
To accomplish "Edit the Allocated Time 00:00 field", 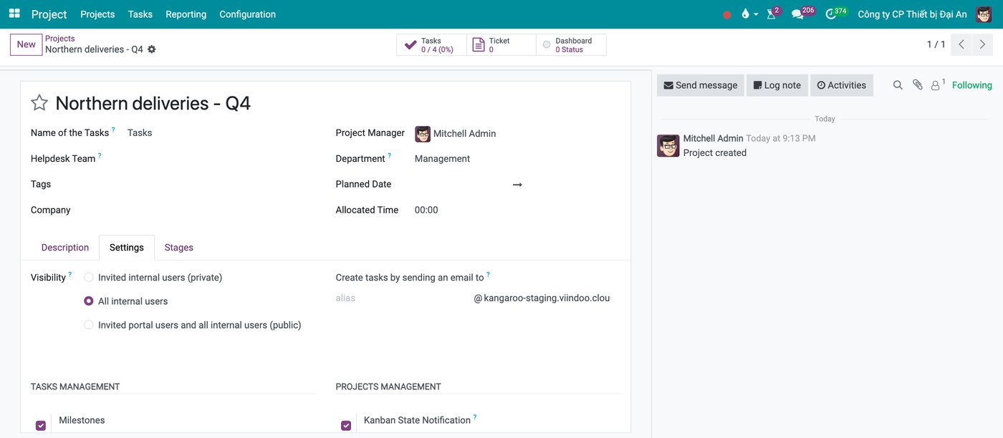I will coord(517,210).
